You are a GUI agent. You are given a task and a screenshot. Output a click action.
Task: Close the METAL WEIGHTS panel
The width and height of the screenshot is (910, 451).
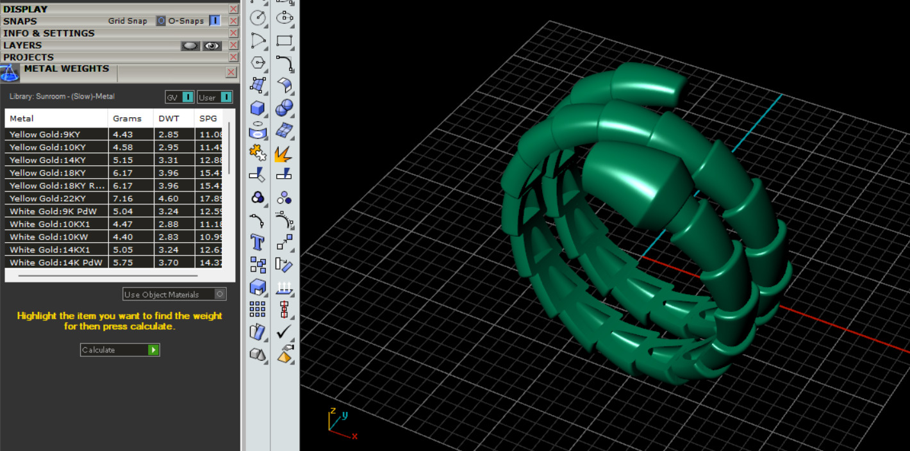tap(231, 72)
